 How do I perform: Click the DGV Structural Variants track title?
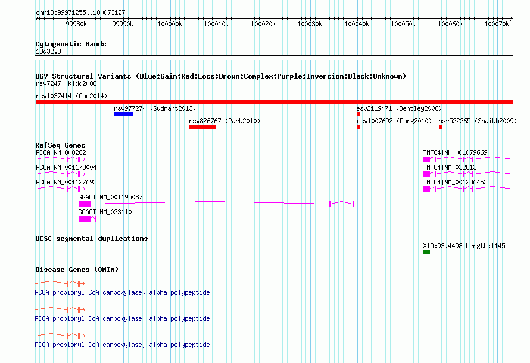coord(221,76)
